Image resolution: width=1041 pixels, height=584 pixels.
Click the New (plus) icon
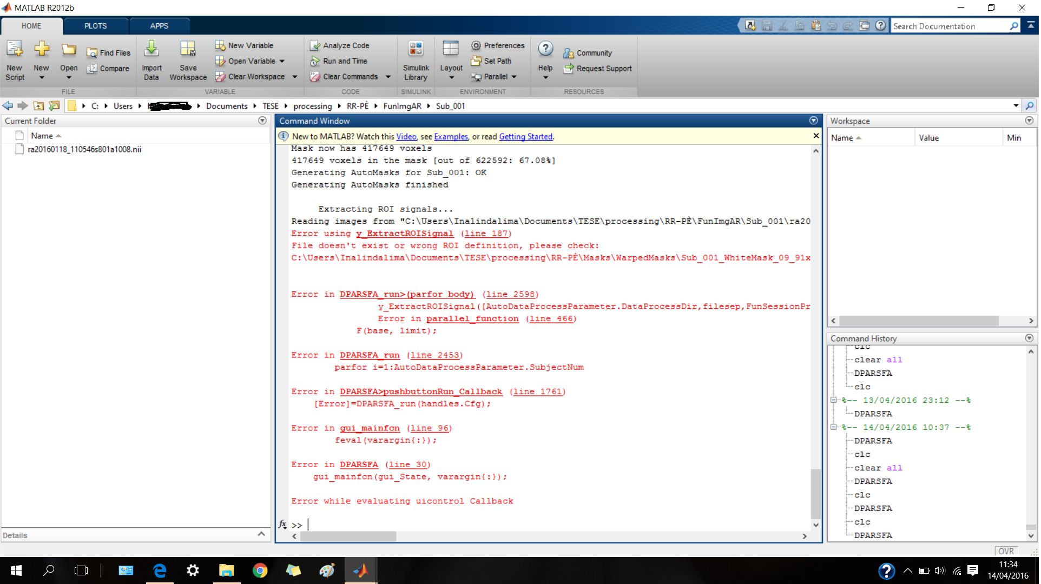tap(42, 50)
